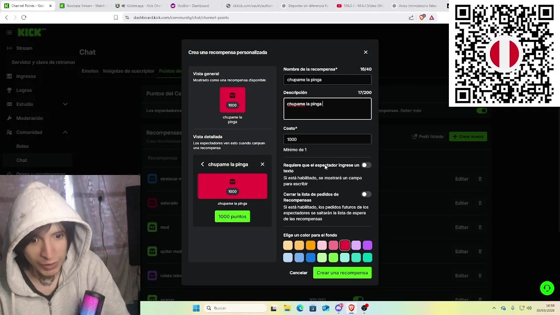Click the red reward card in Vista general
The width and height of the screenshot is (560, 315).
click(232, 100)
